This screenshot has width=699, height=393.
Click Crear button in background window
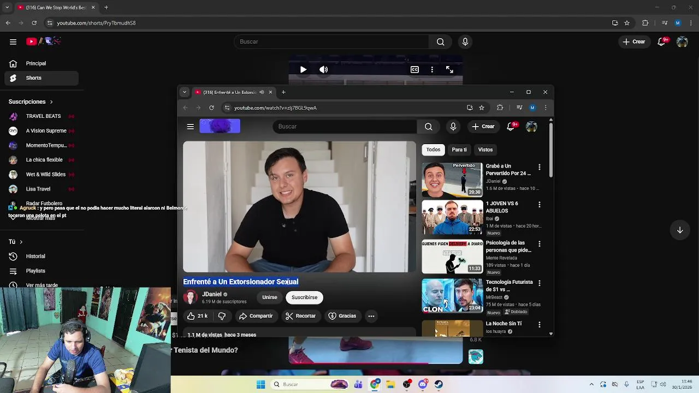(x=634, y=41)
